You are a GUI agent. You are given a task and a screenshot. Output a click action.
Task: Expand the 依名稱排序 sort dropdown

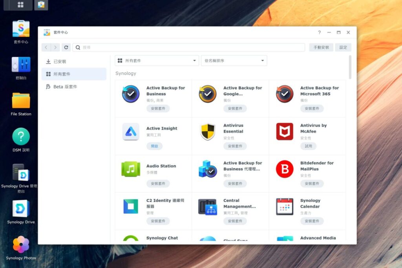(x=234, y=61)
